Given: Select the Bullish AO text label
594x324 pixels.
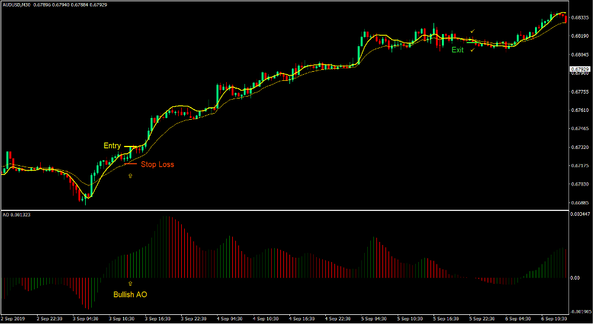Looking at the screenshot, I should (130, 295).
